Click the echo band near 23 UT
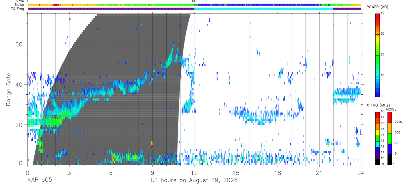This screenshot has height=187, width=406. (x=347, y=95)
